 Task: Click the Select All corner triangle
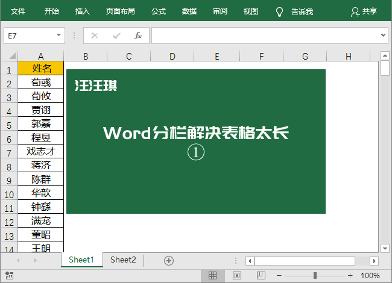coord(13,55)
